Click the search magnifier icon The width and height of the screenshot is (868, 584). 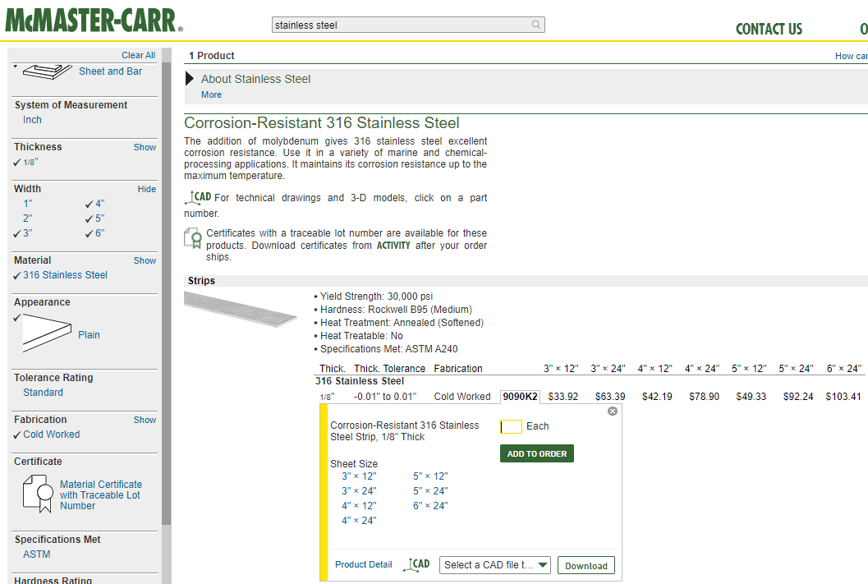tap(536, 25)
